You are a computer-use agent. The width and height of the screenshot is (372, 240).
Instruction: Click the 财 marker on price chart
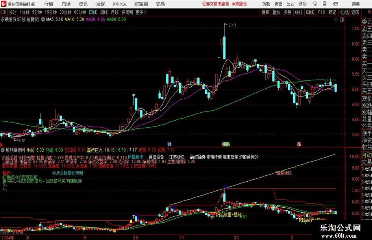pos(169,144)
